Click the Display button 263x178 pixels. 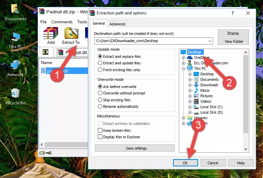pos(233,33)
